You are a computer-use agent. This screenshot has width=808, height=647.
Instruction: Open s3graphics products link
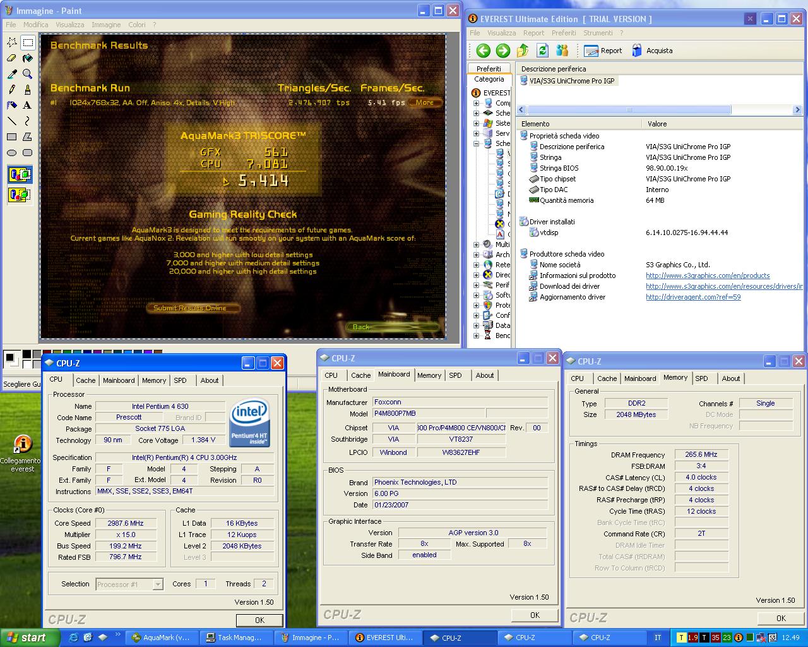tap(708, 275)
